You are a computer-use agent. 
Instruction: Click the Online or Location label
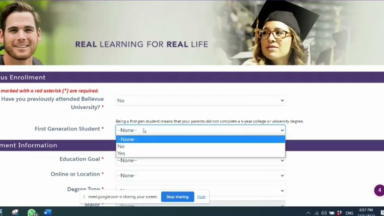click(x=75, y=174)
